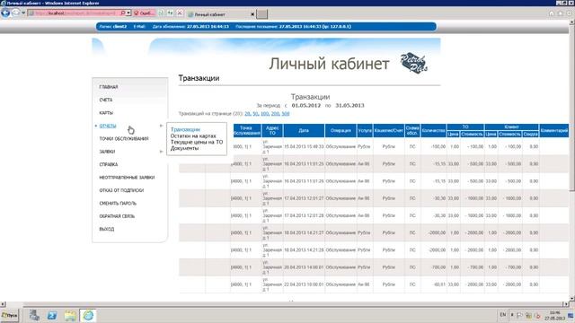This screenshot has width=575, height=323.
Task: Click the Количество column header
Action: pyautogui.click(x=433, y=131)
